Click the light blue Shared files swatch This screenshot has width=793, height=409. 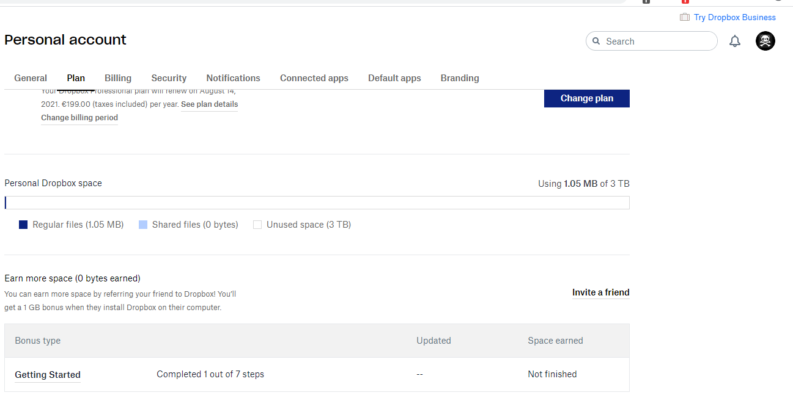pos(143,225)
